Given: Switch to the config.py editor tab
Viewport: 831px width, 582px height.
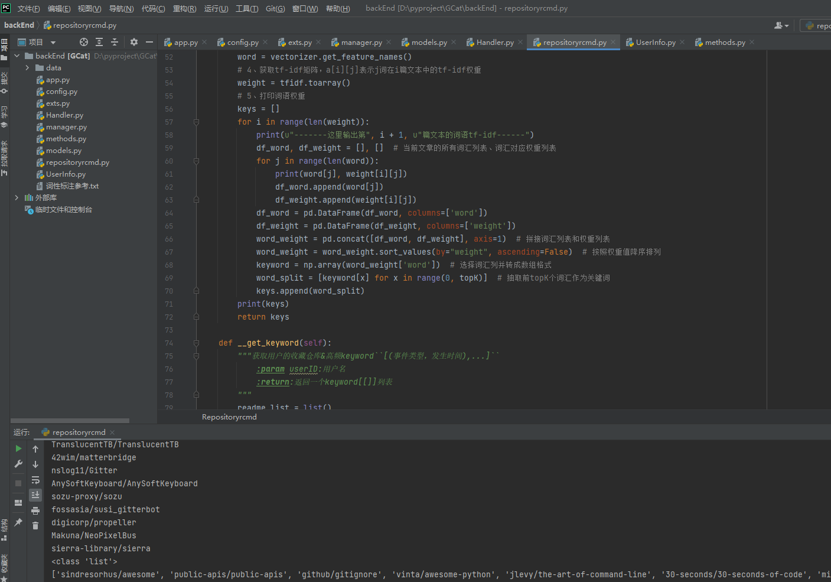Looking at the screenshot, I should point(243,42).
